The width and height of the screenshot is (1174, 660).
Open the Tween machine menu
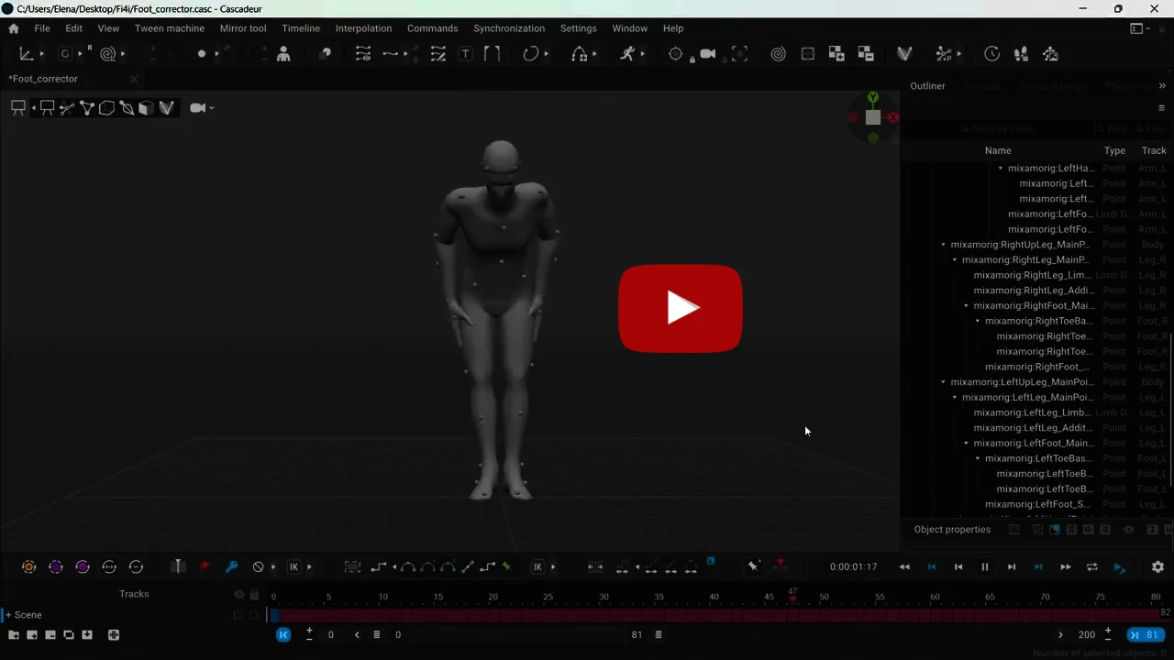[x=170, y=28]
